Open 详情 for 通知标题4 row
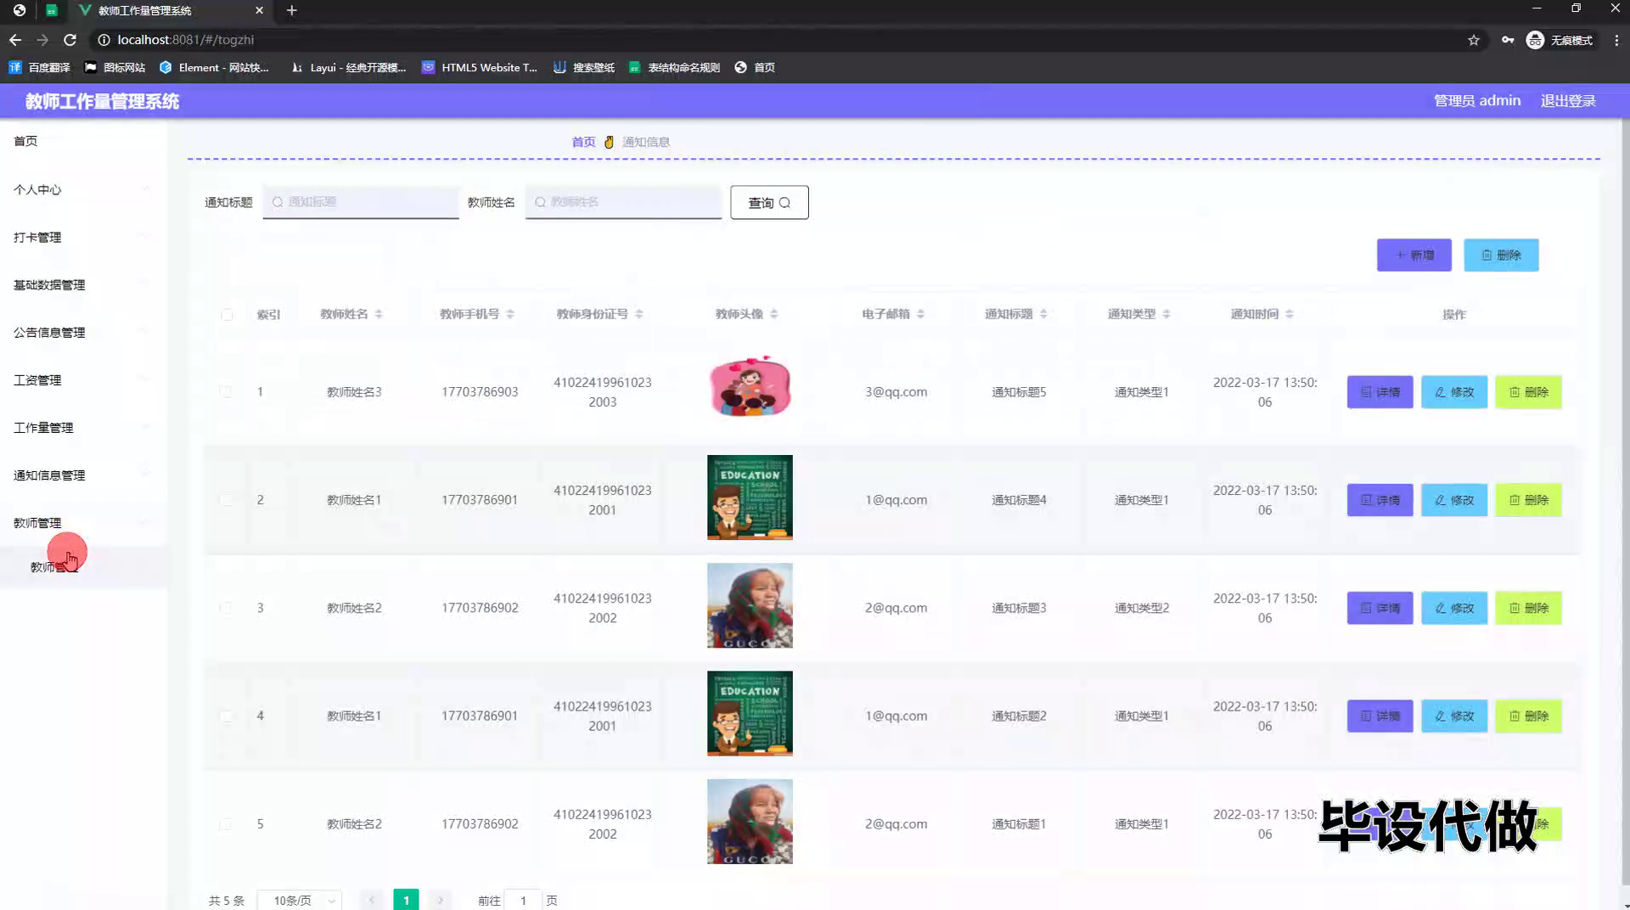 click(1380, 500)
